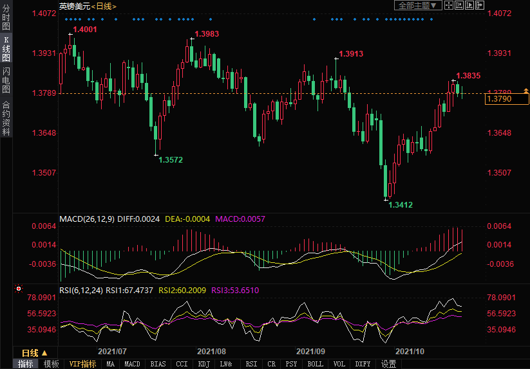Click the orange alert arrows above 1.3790 price tag
Screen dimensions: 530x369
(x=525, y=93)
